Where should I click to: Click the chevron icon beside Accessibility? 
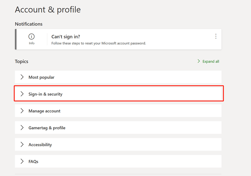(22, 144)
